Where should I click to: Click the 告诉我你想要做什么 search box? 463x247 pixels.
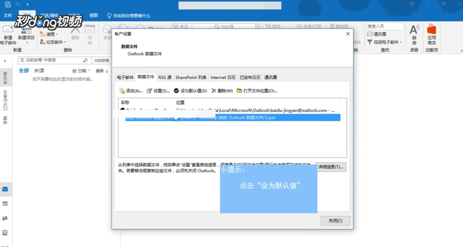129,16
